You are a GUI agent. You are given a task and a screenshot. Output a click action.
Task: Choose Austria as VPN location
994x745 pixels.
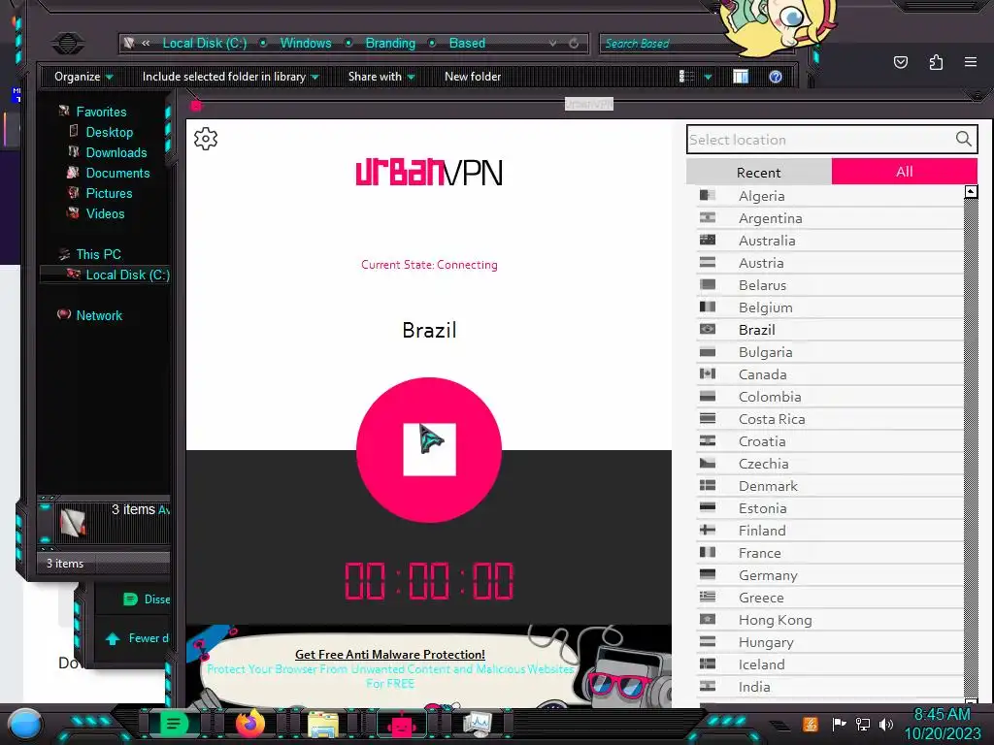(830, 263)
